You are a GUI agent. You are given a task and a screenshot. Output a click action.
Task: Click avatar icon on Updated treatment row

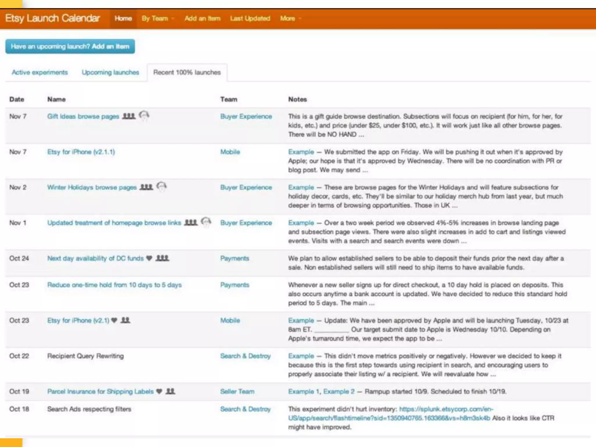(x=206, y=222)
